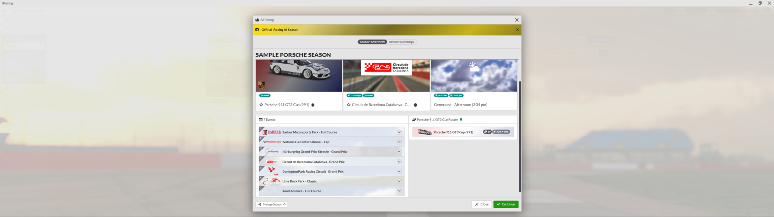Select Barber Motorsports Park - Full Course text
Viewport: 774px width, 217px height.
pyautogui.click(x=310, y=132)
